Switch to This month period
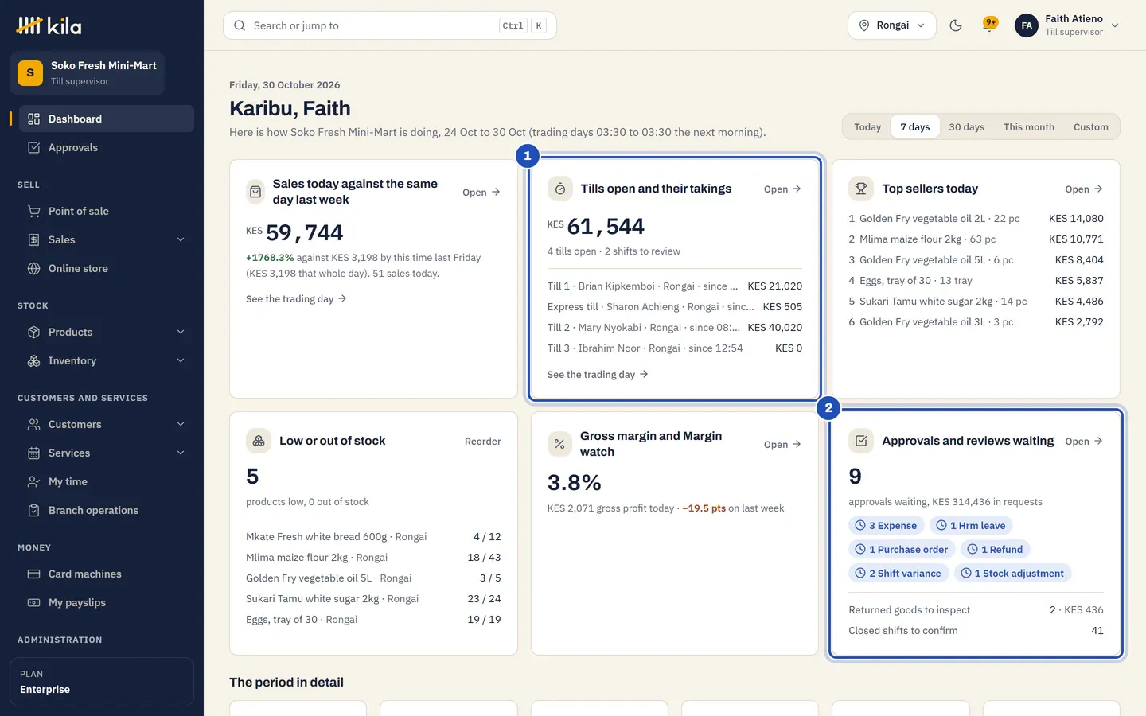This screenshot has height=716, width=1146. point(1028,127)
